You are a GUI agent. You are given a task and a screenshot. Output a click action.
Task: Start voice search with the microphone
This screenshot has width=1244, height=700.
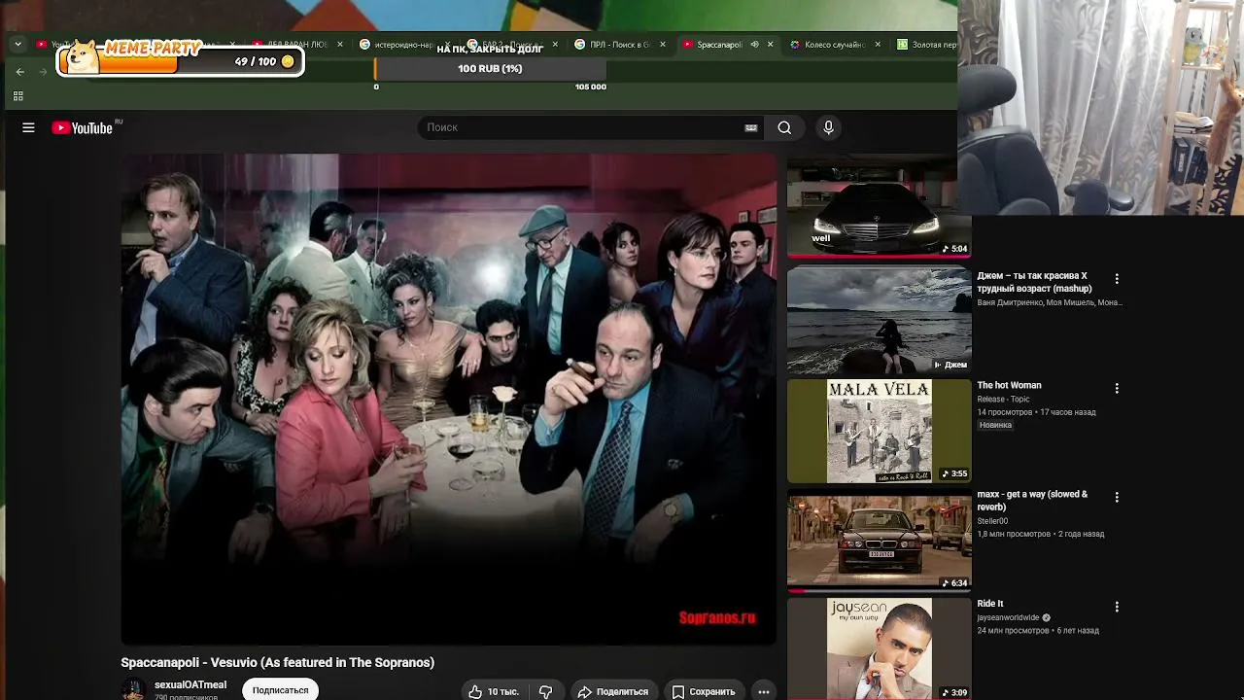point(828,127)
